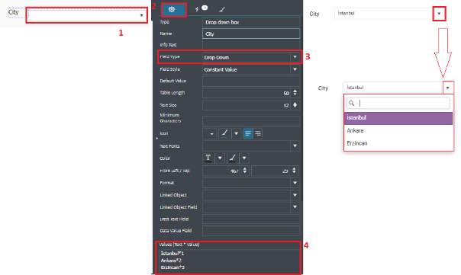Click the Info Text input field
Viewport: 461px width, 275px height.
(251, 45)
